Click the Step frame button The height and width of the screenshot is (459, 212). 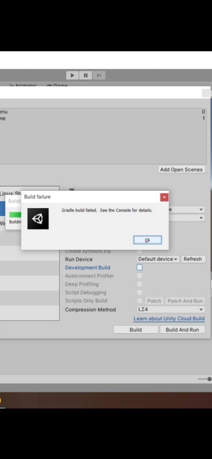[99, 75]
